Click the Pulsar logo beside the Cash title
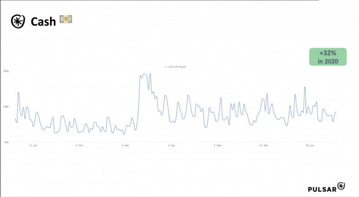Screen dimensions: 359x197 [18, 22]
